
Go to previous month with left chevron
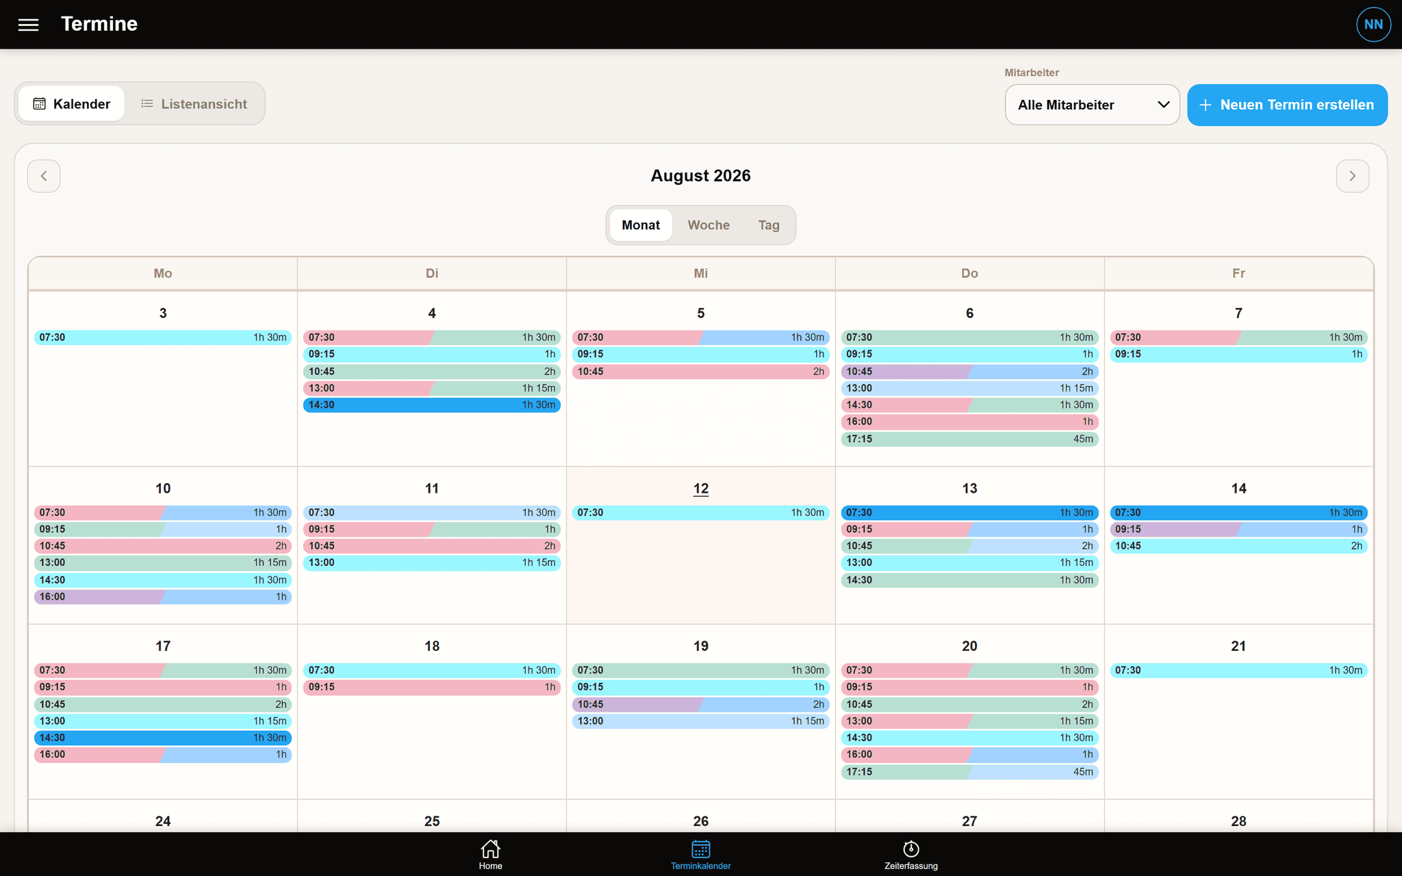(44, 176)
